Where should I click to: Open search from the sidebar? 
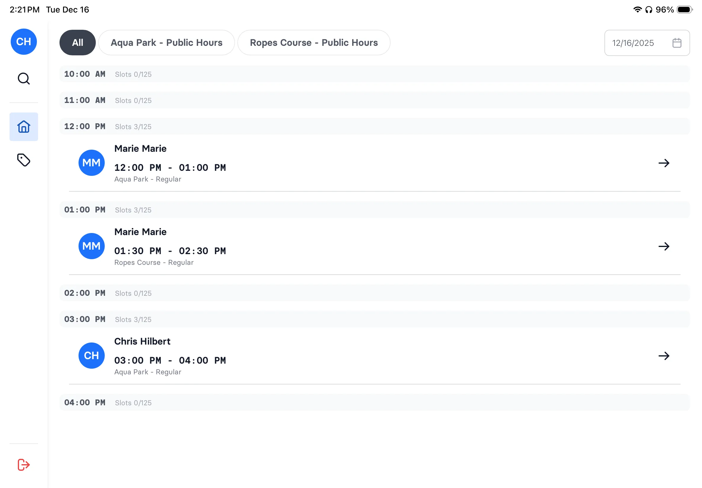[x=23, y=79]
